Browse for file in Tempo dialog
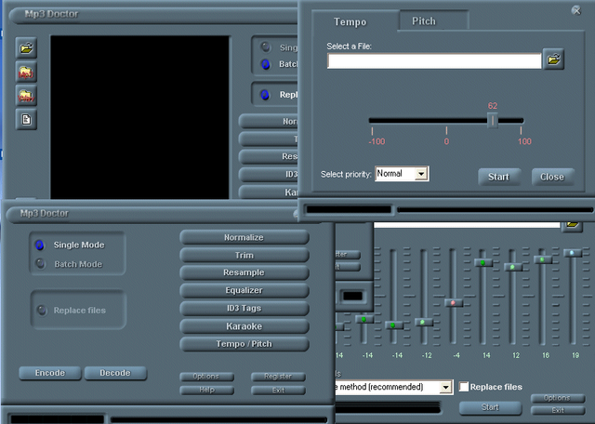Viewport: 595px width, 424px height. [x=554, y=60]
